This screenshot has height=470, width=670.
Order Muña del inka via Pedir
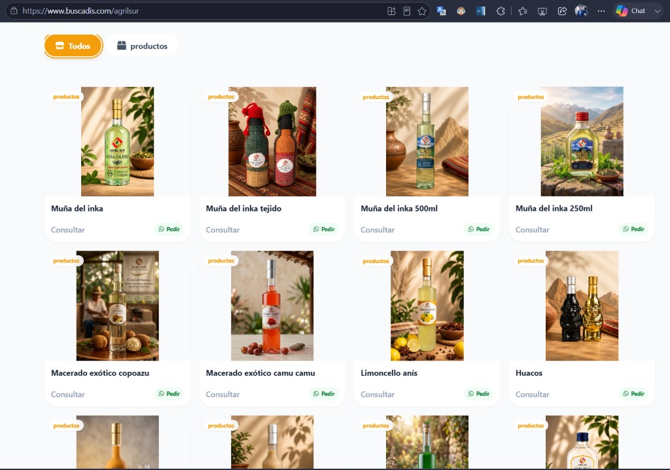169,229
